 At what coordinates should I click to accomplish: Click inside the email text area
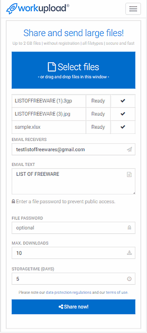tap(73, 181)
